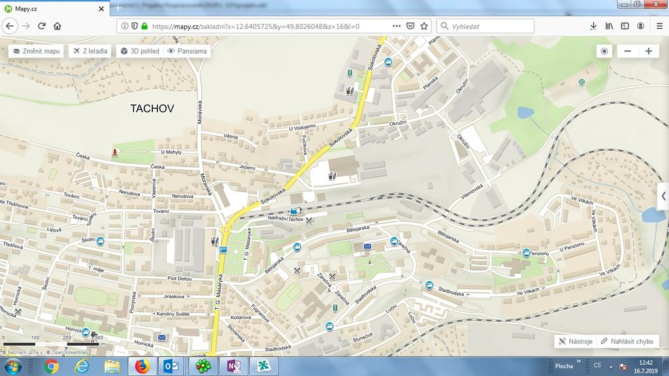Click the bus stop icon near Lučni street

(x=329, y=326)
